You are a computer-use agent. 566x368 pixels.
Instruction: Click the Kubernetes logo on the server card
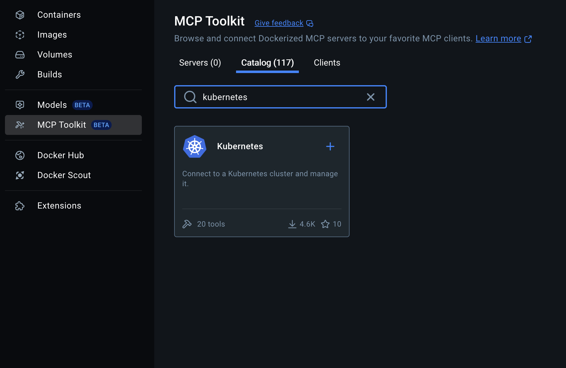194,146
